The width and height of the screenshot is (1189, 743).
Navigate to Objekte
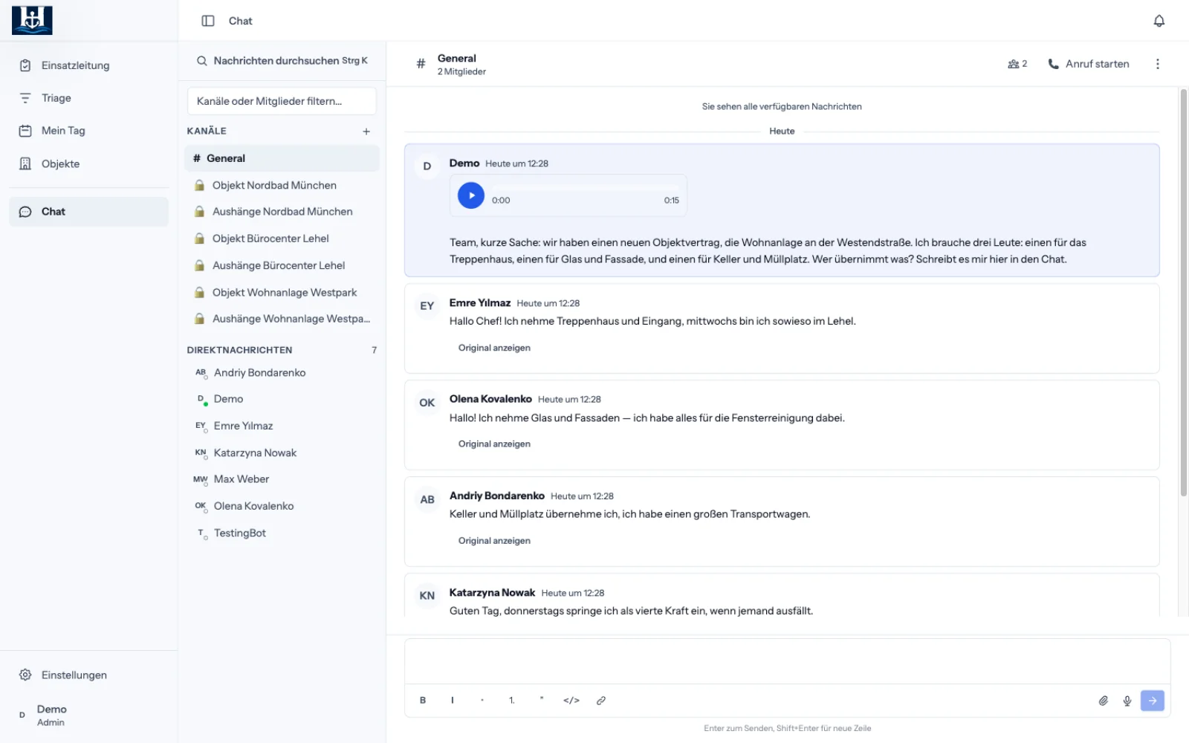coord(88,163)
